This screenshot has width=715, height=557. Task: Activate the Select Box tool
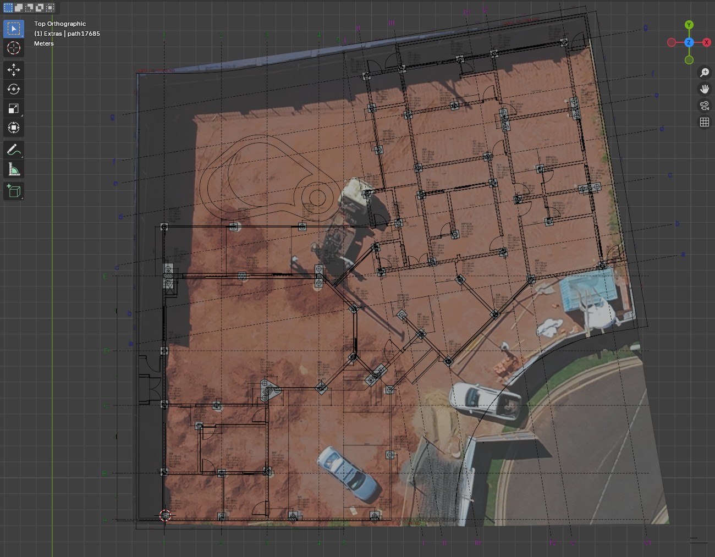pos(14,29)
